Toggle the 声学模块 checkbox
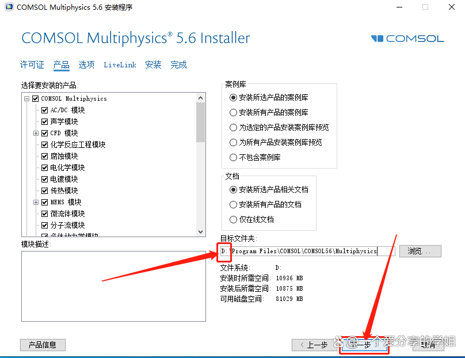Screen dimensions: 465x358 coord(44,121)
